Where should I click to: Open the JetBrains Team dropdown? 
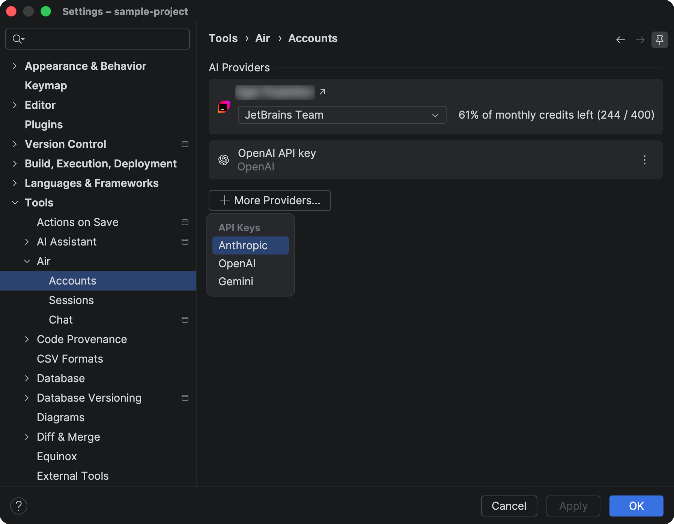click(x=342, y=115)
